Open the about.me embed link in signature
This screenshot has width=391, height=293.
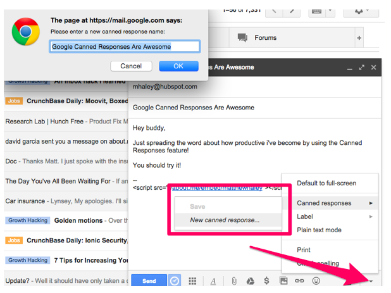[x=217, y=187]
